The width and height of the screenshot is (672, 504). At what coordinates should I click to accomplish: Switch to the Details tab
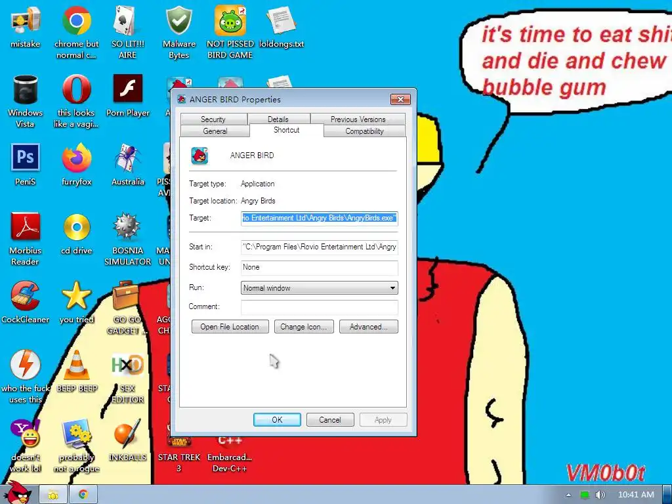278,119
